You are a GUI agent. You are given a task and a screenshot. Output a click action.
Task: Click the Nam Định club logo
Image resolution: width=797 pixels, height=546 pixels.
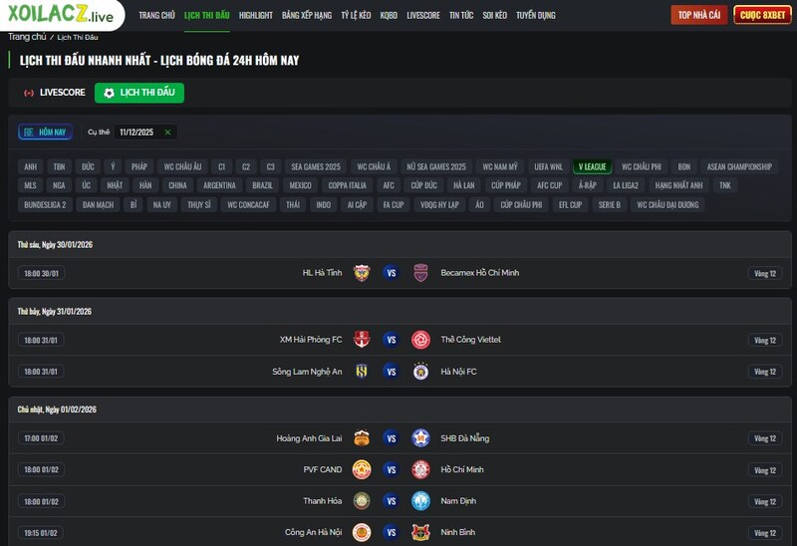[420, 501]
